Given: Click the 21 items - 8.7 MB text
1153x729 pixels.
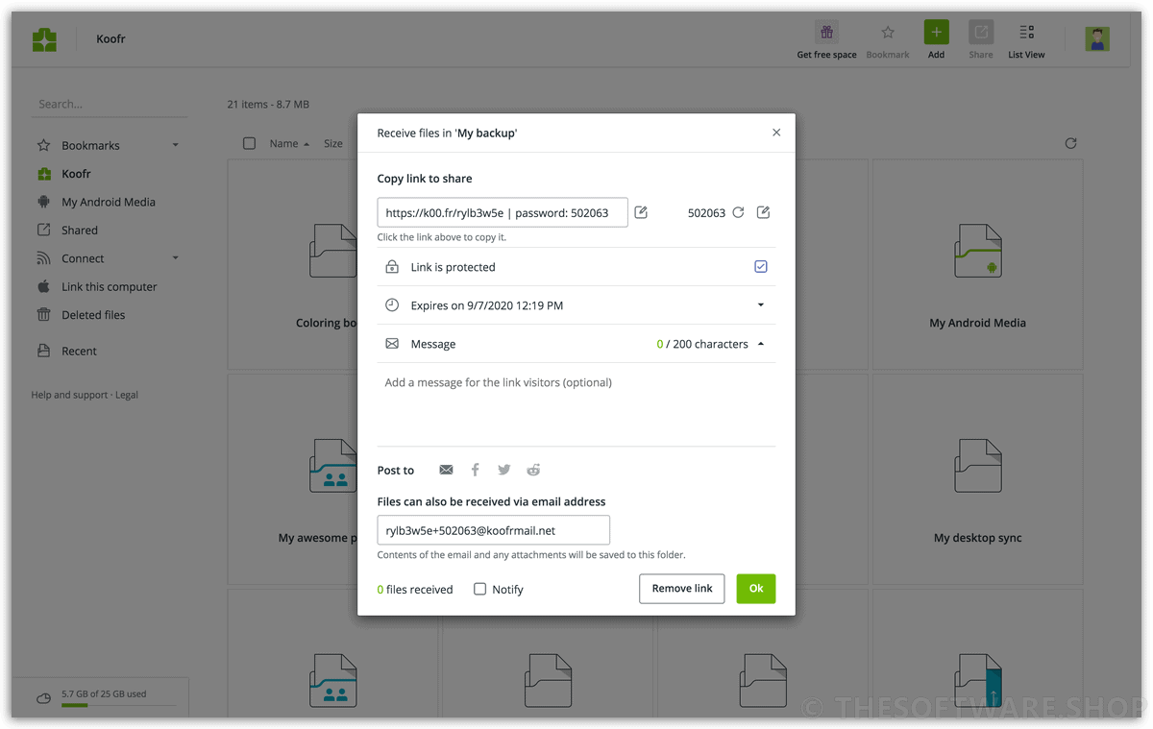Looking at the screenshot, I should pos(268,104).
